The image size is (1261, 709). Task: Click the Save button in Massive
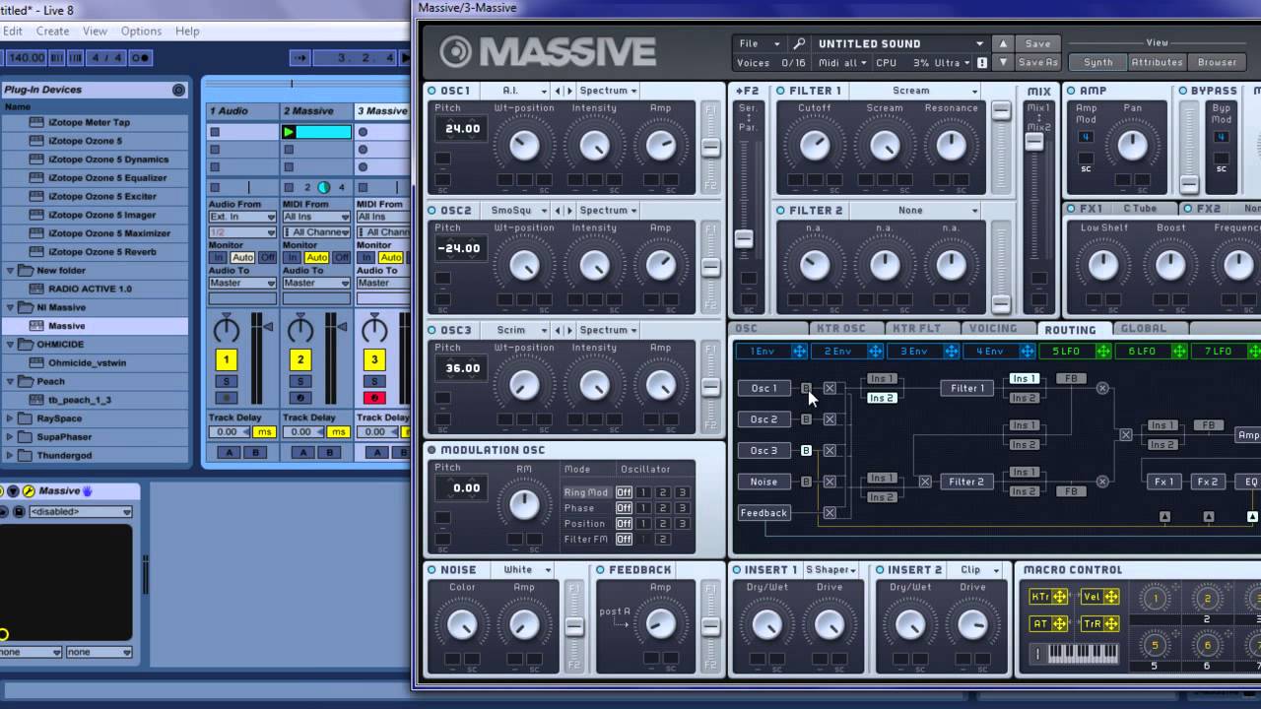pyautogui.click(x=1037, y=43)
